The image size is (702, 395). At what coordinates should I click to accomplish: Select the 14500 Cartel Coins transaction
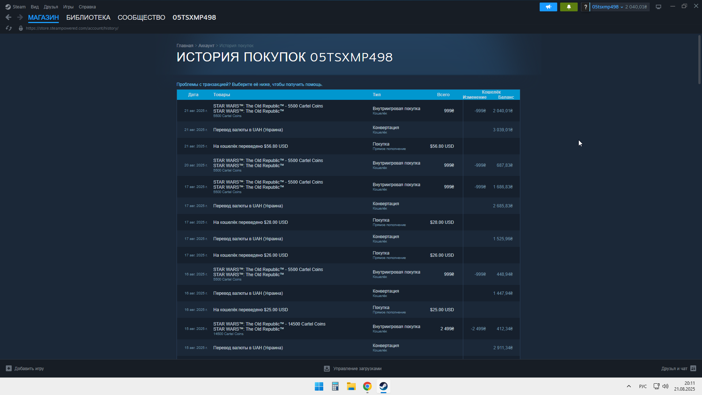pos(348,329)
